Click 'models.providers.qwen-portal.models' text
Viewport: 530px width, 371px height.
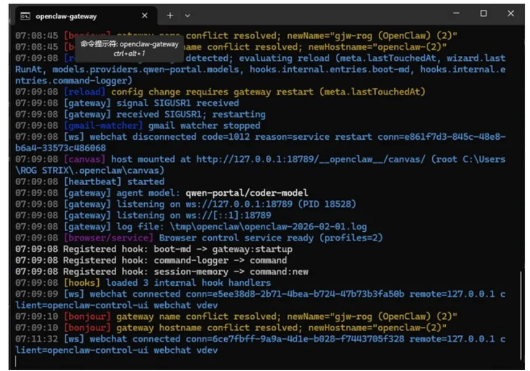146,69
